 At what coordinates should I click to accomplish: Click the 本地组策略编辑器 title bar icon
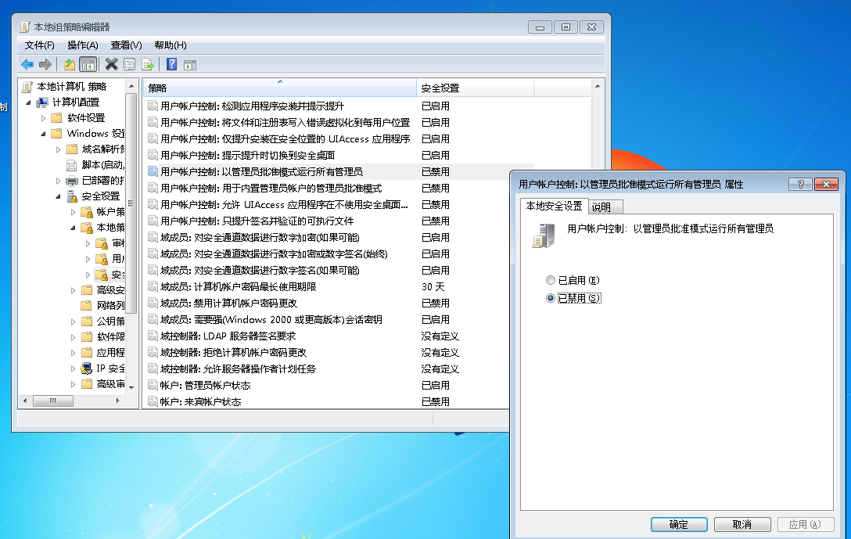(25, 27)
